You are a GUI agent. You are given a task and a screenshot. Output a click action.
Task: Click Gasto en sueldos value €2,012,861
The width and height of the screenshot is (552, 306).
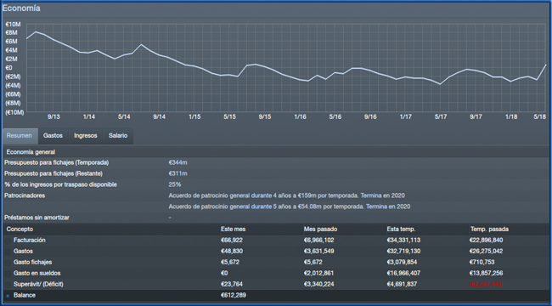(x=319, y=273)
